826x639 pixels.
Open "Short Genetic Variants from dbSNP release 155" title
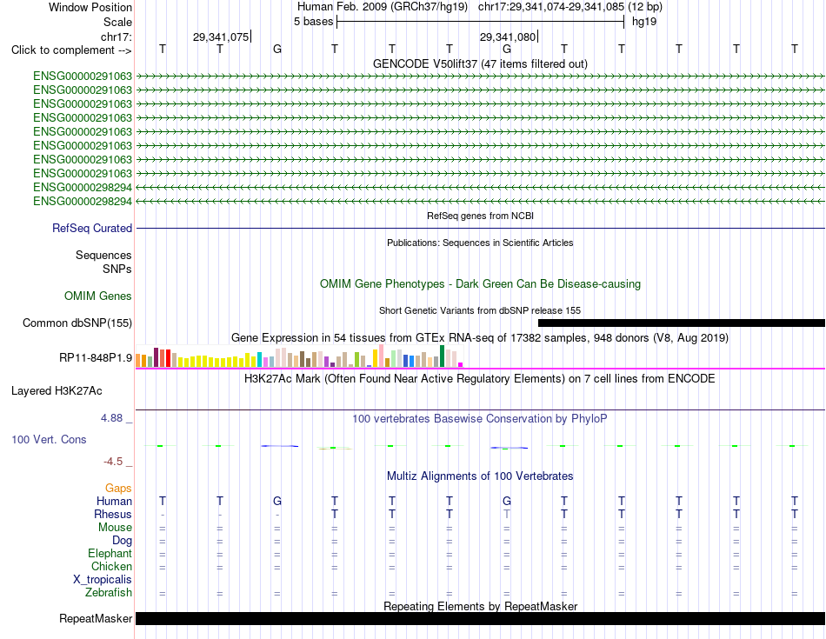(480, 311)
